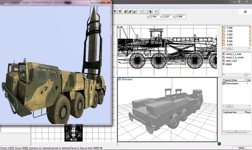Click the UV editor toolbar button
The width and height of the screenshot is (252, 150).
(x=156, y=11)
